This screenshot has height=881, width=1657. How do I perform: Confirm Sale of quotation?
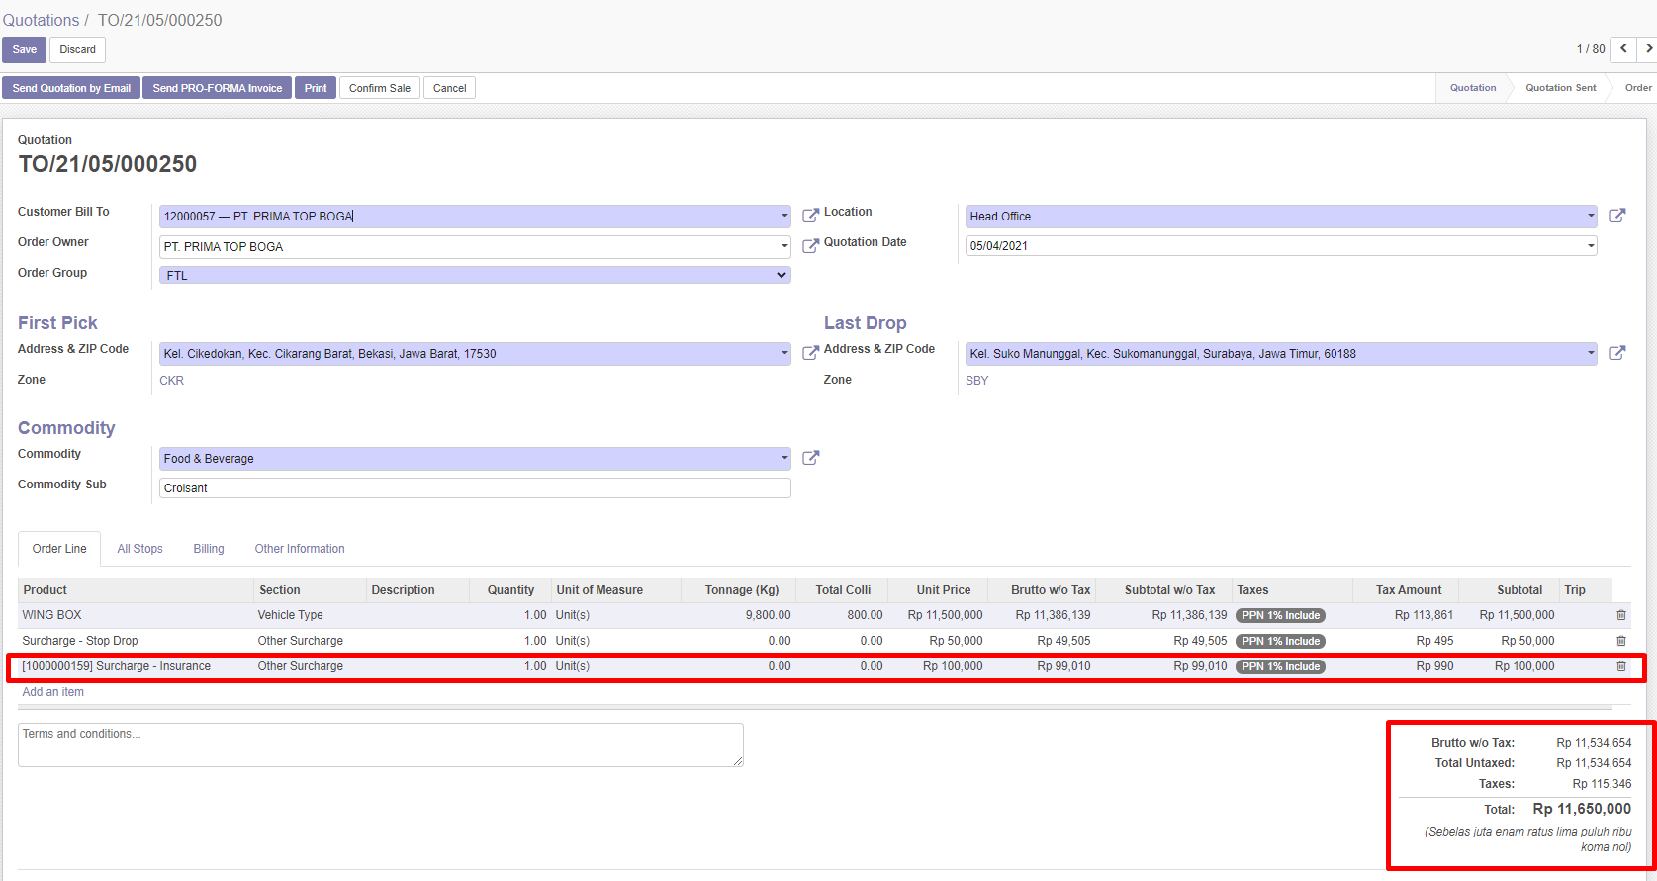point(380,88)
